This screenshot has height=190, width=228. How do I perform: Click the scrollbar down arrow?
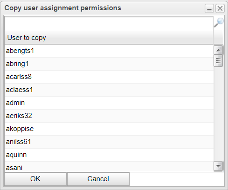pyautogui.click(x=218, y=166)
